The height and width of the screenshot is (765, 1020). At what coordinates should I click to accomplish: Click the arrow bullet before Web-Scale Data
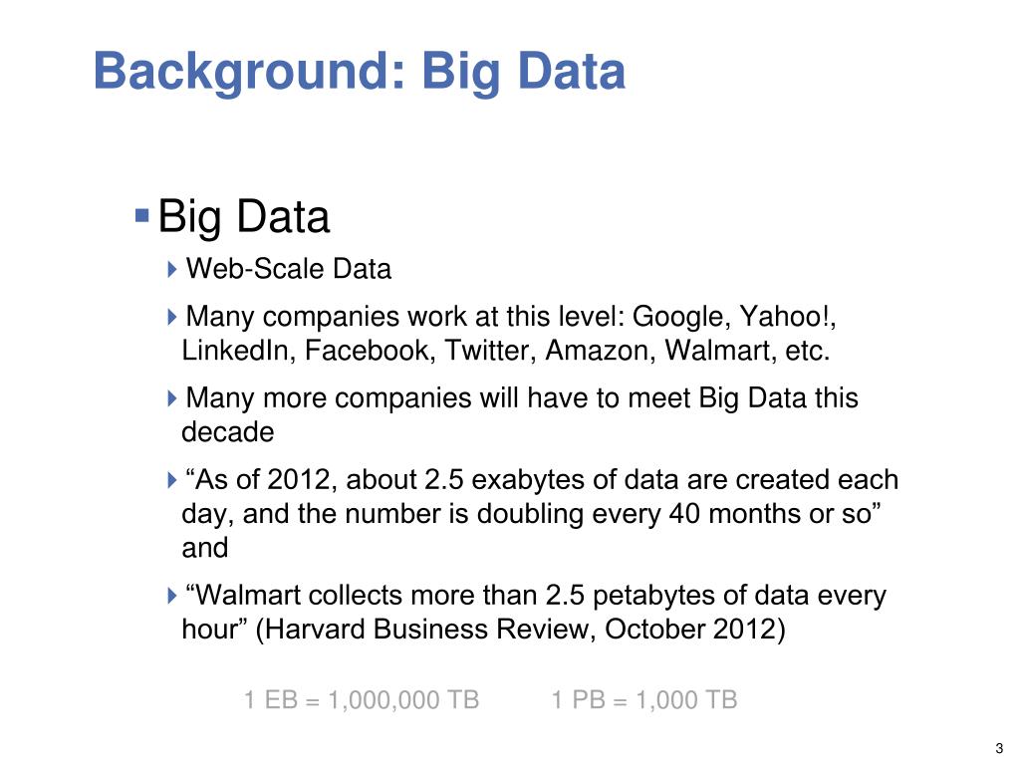coord(171,269)
